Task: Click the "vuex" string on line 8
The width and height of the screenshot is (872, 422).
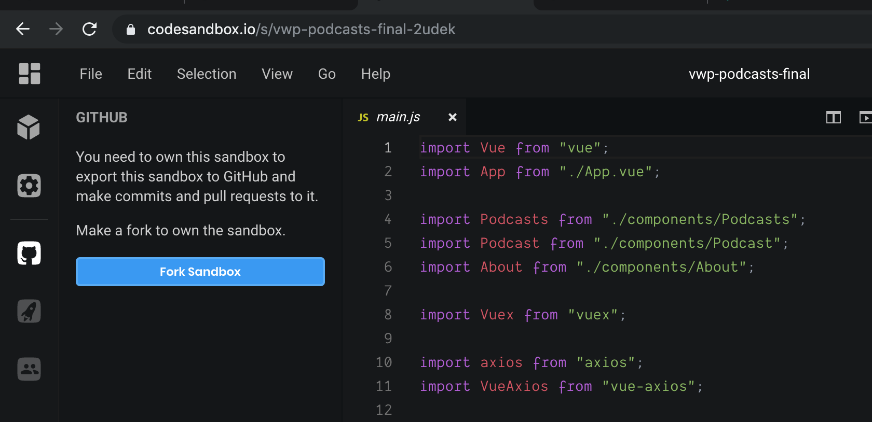Action: 593,315
